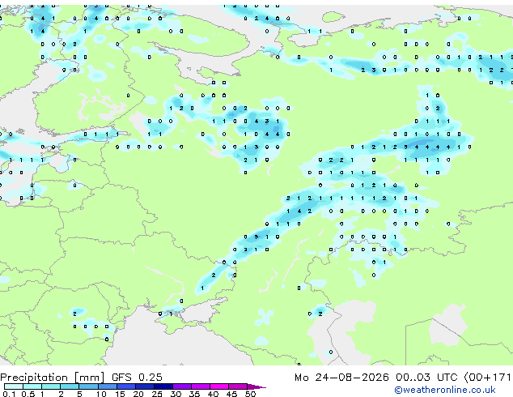
Task: Click the 'GFS 0.25' model label
Action: (137, 378)
